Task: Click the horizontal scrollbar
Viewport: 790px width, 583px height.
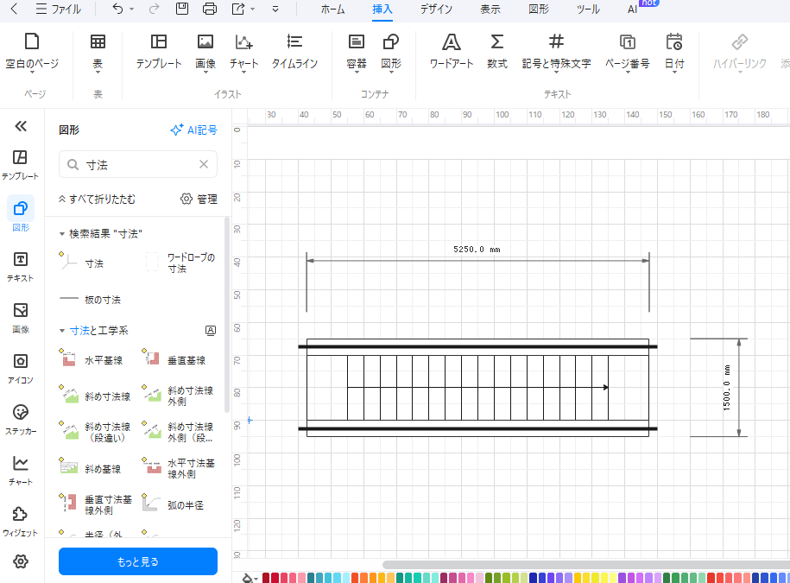Action: tap(585, 564)
